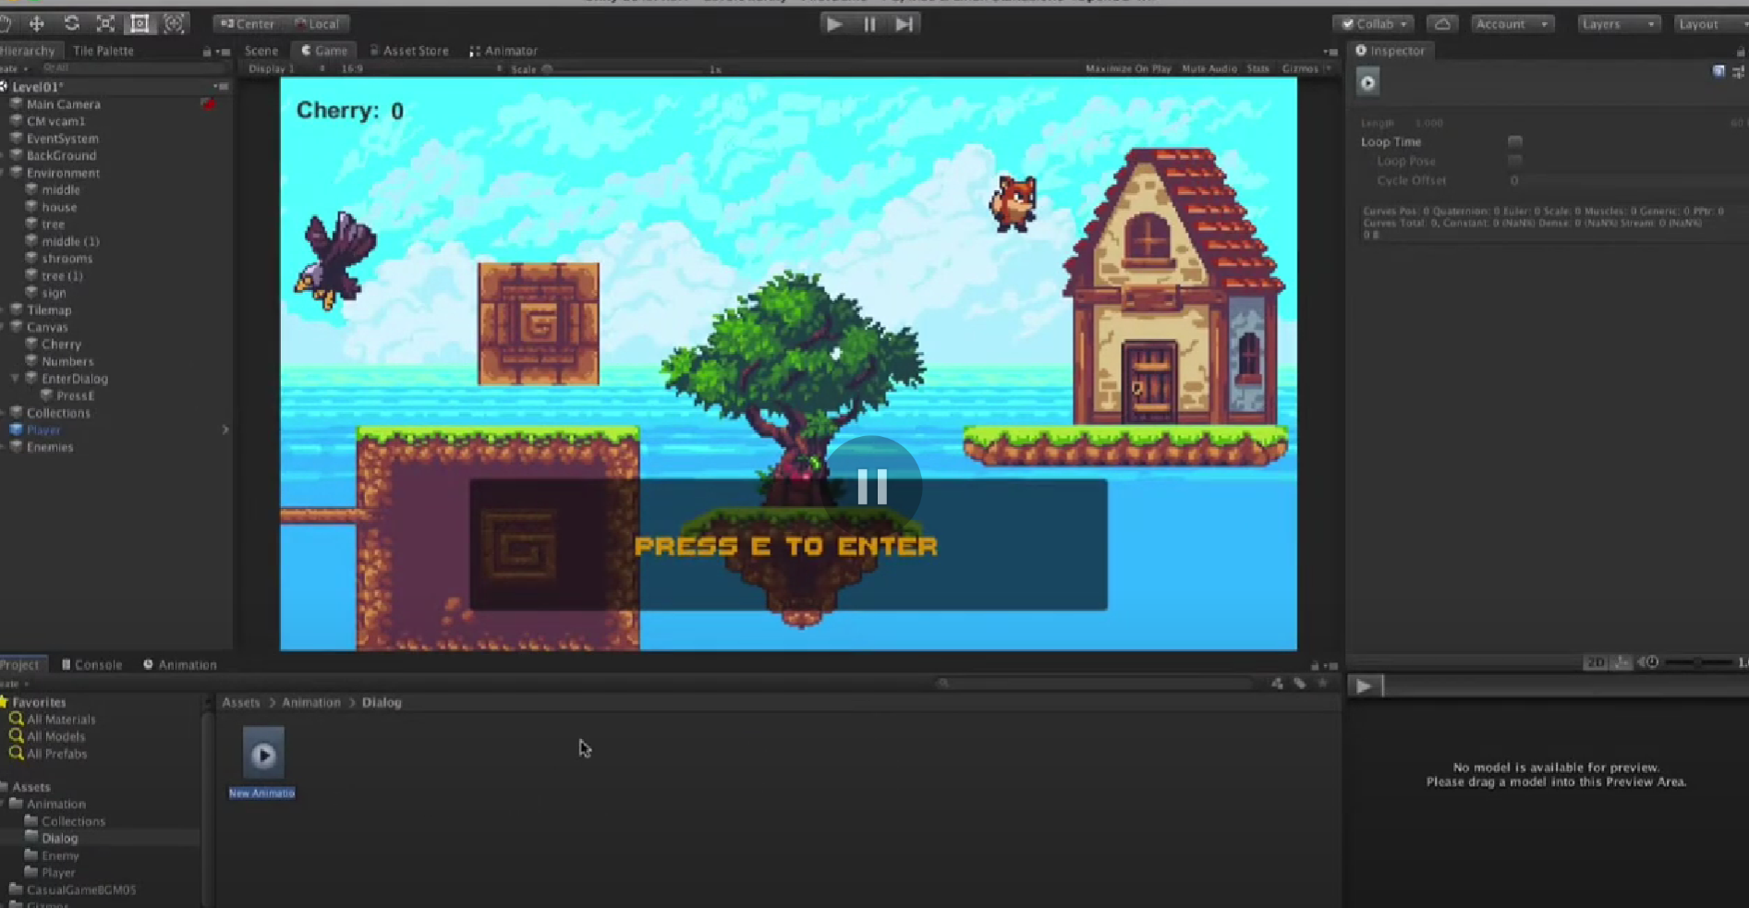Toggle the Stats overlay
Screen dimensions: 1749x908
(1257, 69)
